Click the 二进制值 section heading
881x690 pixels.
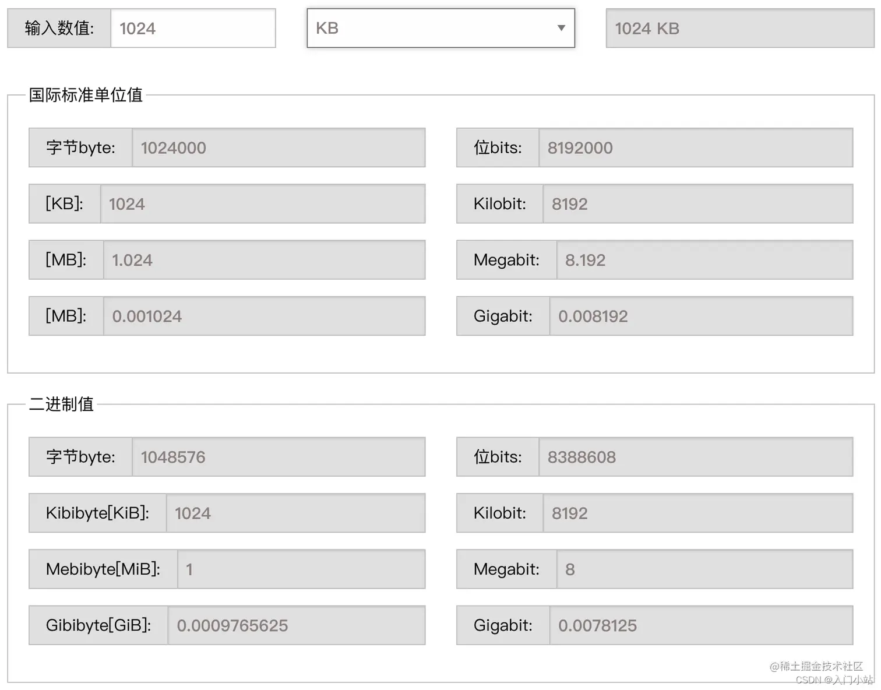(62, 404)
